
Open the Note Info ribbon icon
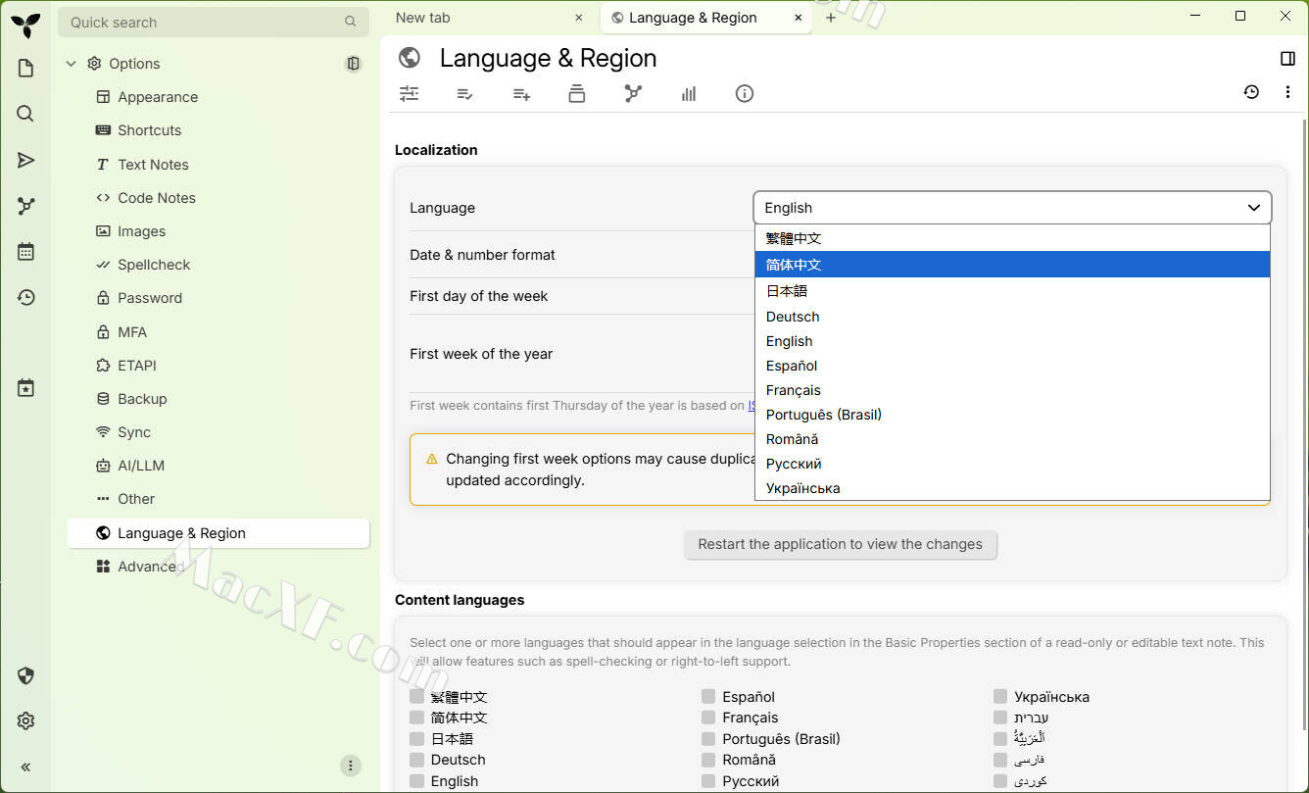coord(745,94)
